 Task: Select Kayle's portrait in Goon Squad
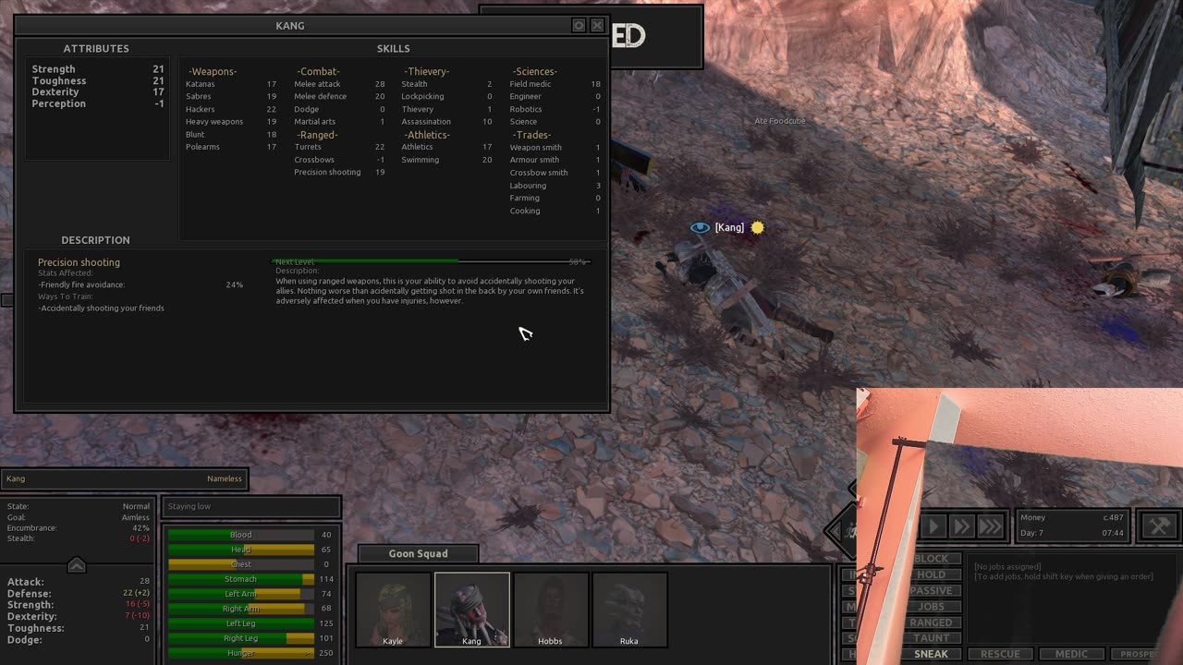(x=393, y=610)
